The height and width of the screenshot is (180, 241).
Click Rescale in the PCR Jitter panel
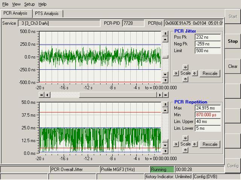click(210, 73)
